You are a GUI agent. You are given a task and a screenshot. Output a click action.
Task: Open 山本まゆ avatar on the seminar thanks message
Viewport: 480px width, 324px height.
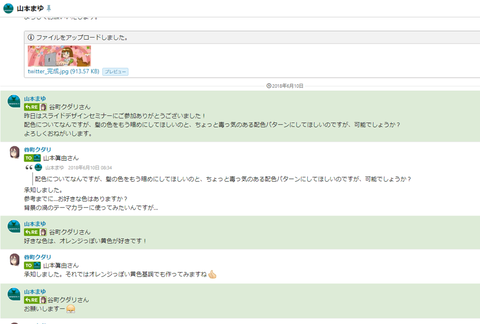(x=14, y=101)
